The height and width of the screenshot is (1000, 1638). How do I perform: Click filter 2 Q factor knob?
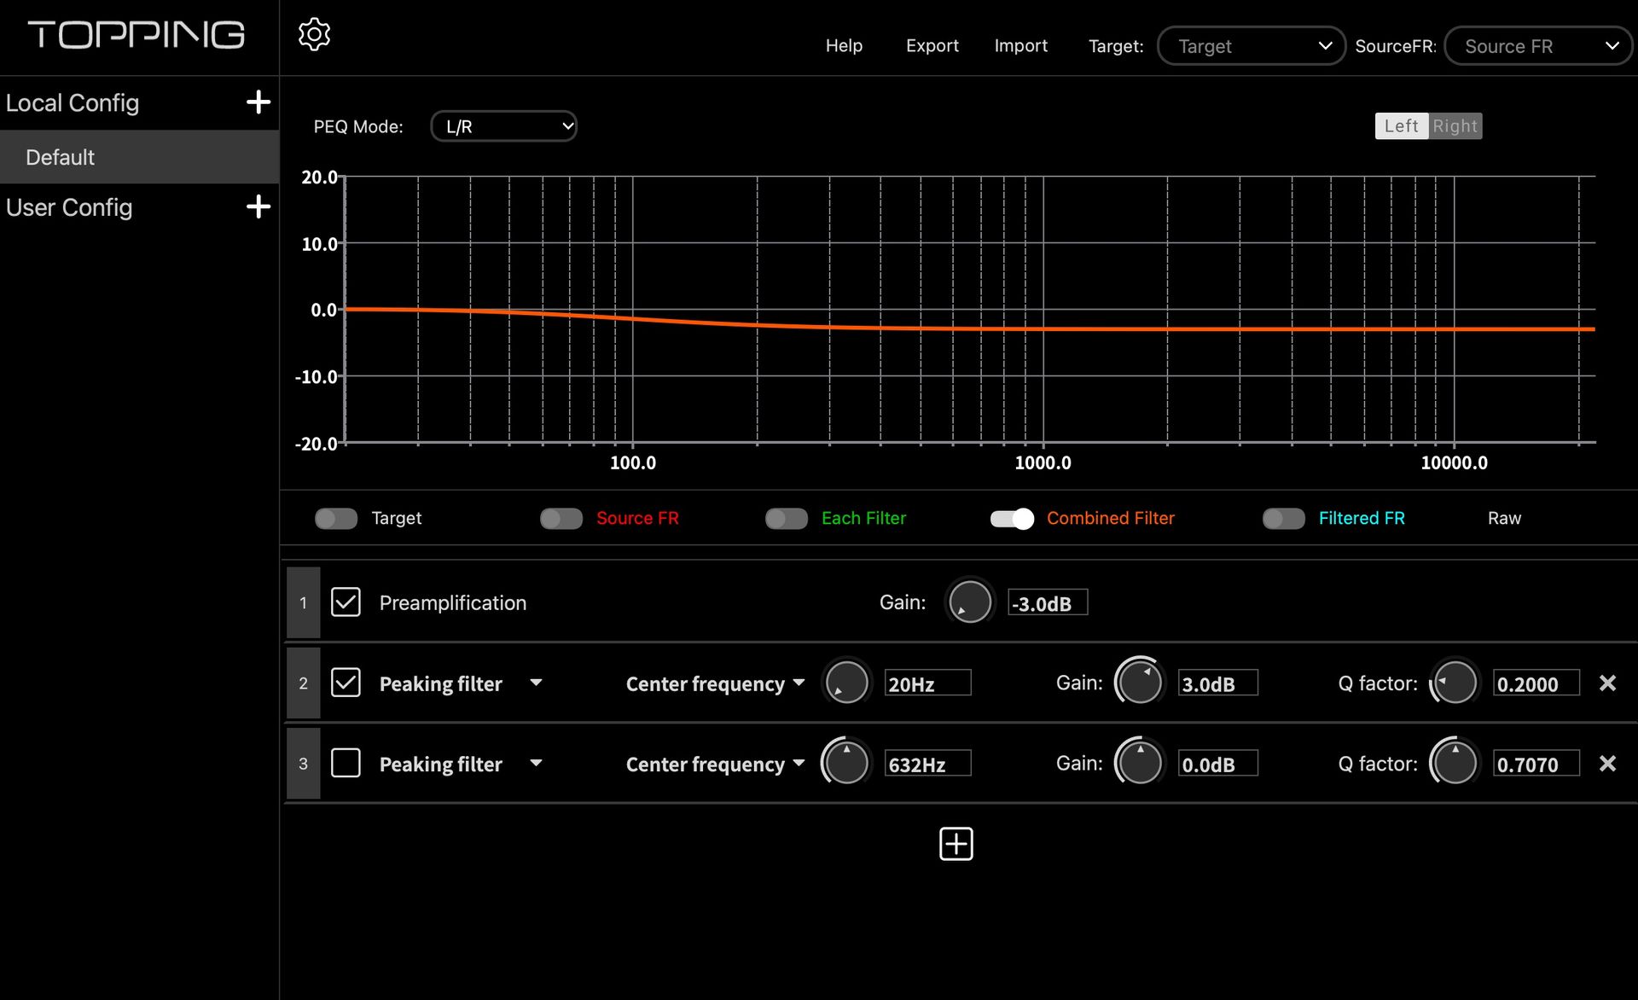(x=1455, y=682)
